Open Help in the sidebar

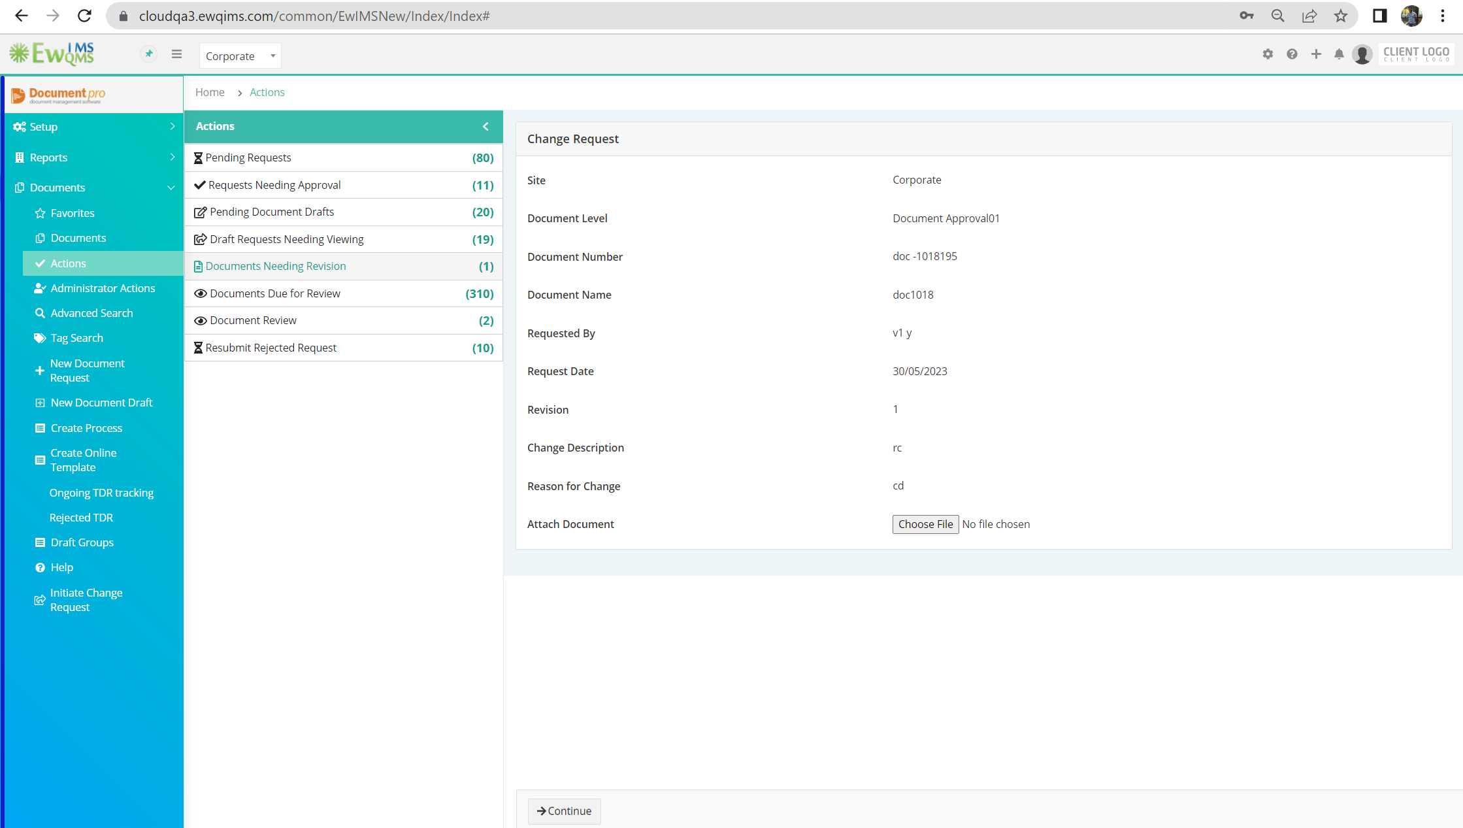coord(62,567)
